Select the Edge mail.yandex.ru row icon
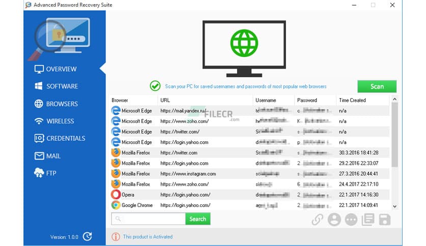 (116, 110)
